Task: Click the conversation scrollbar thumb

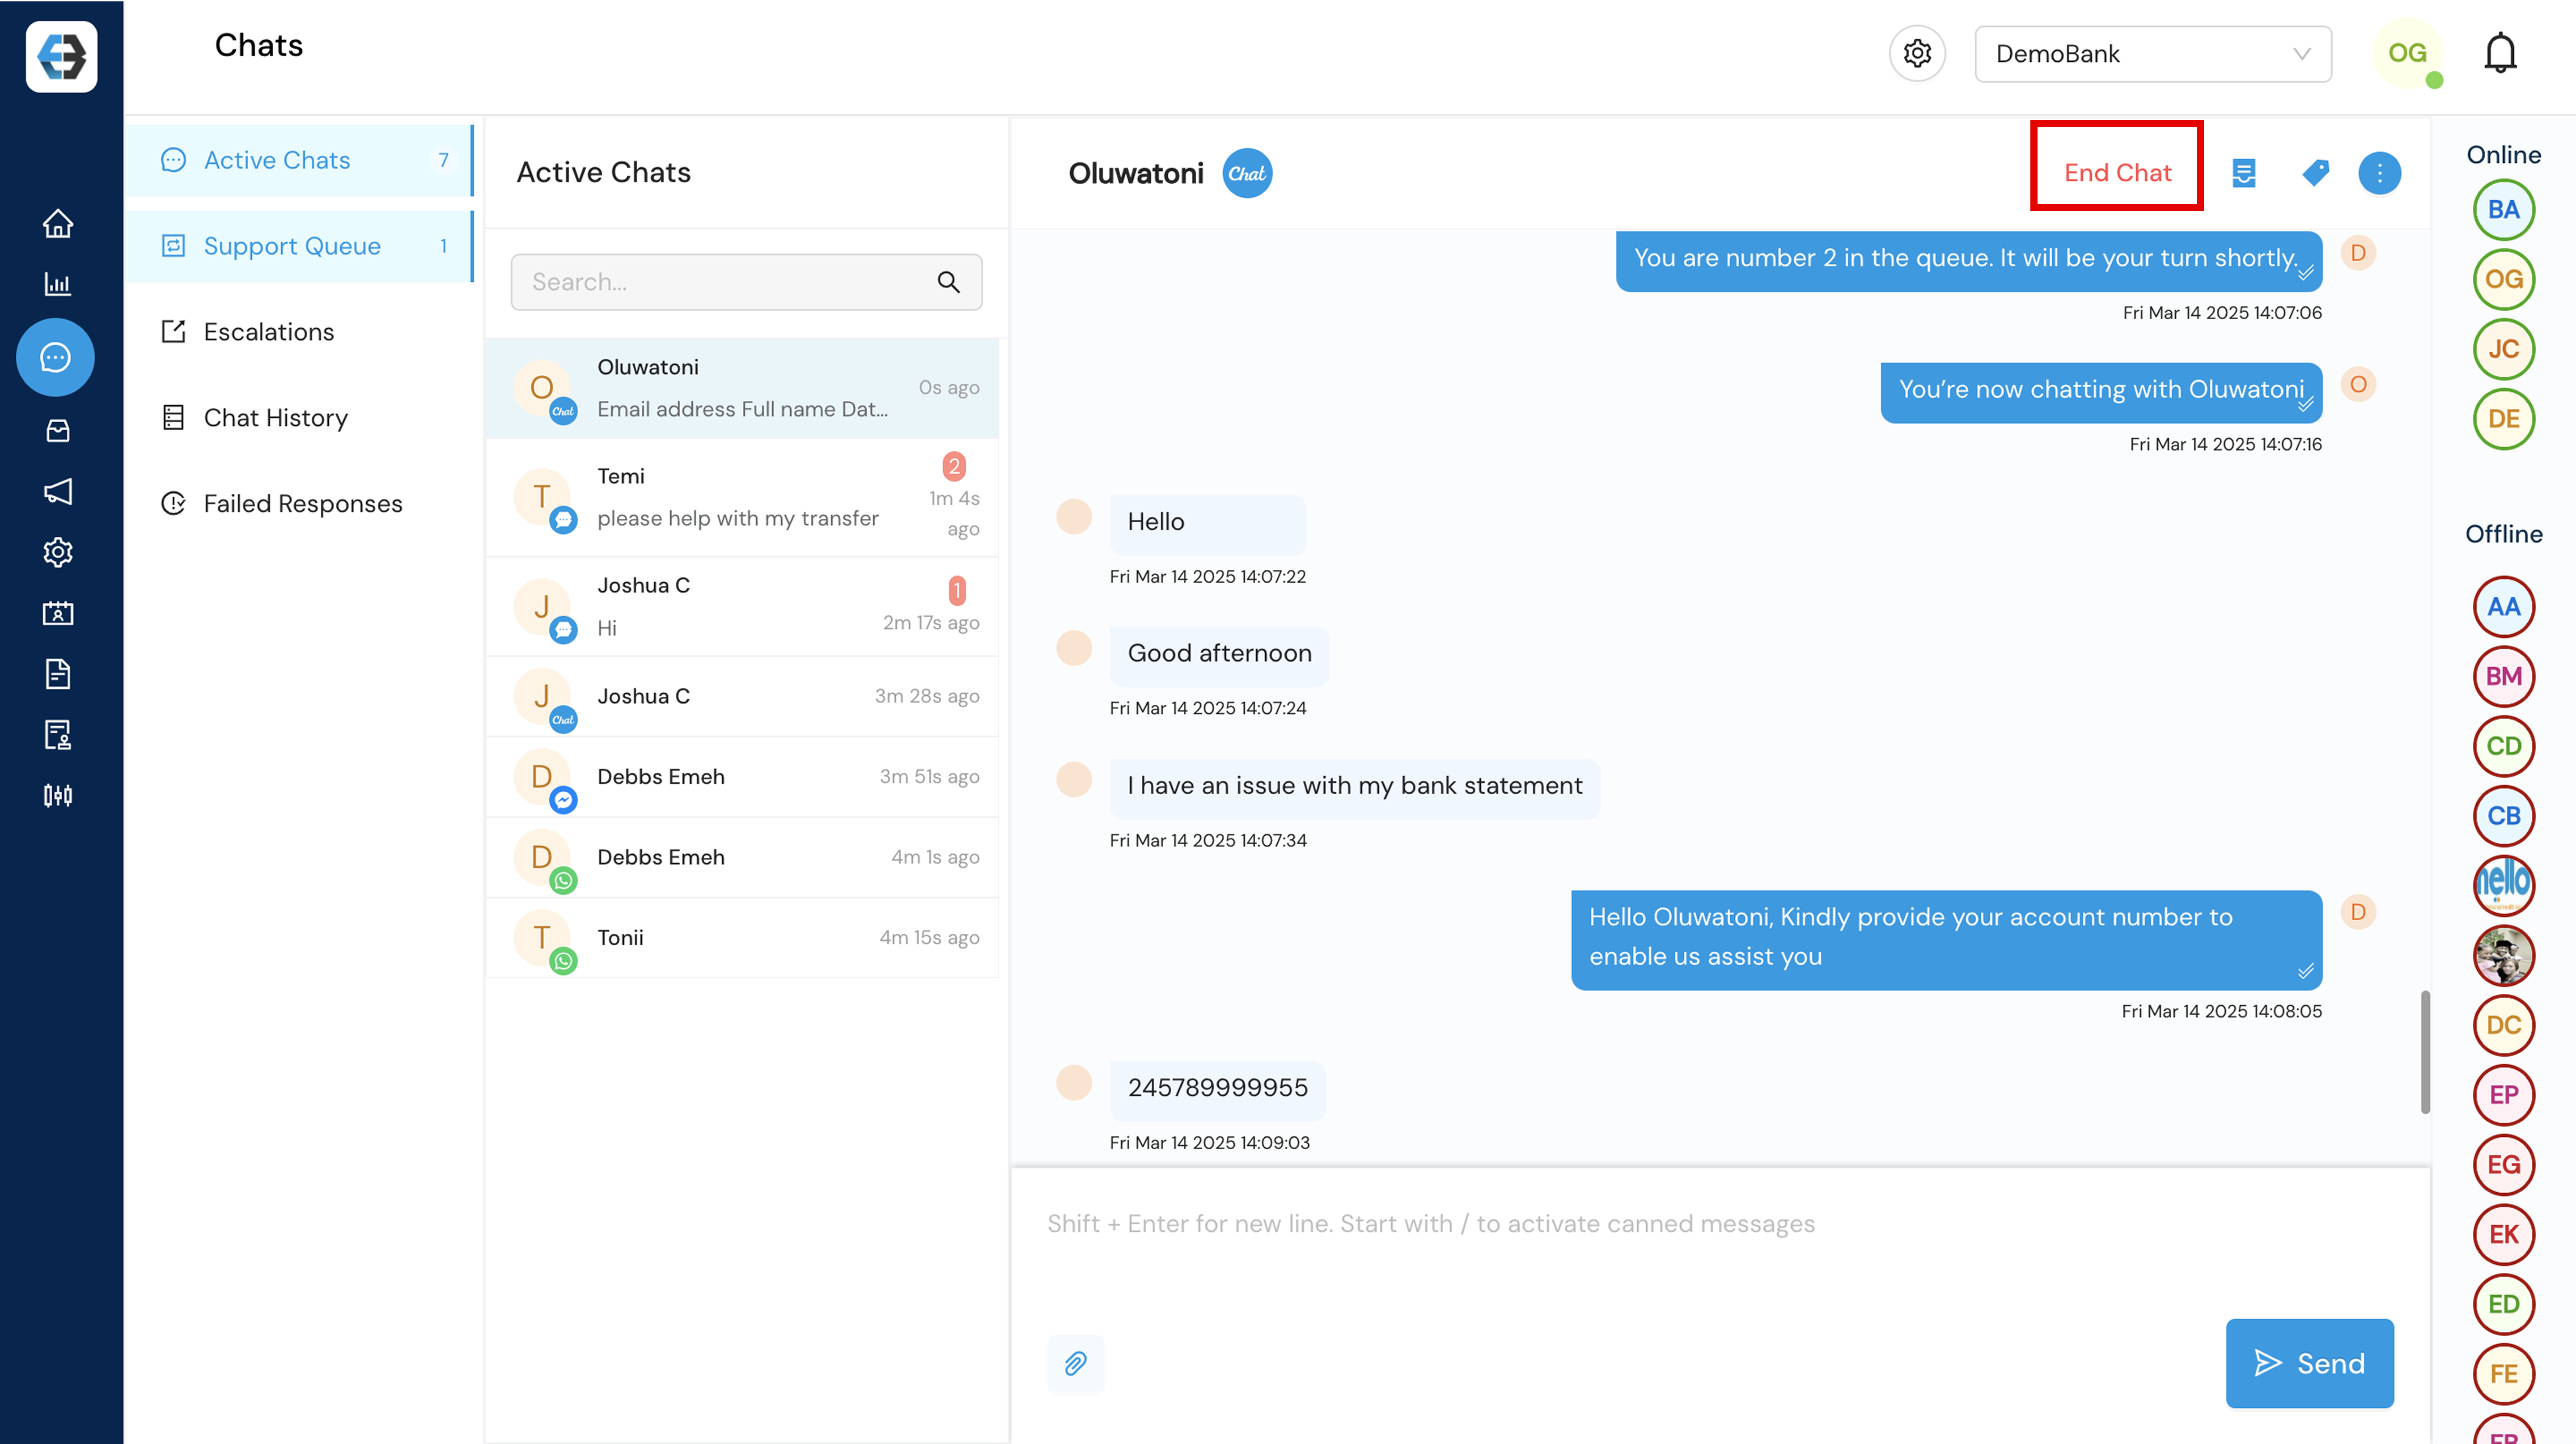Action: click(x=2424, y=1051)
